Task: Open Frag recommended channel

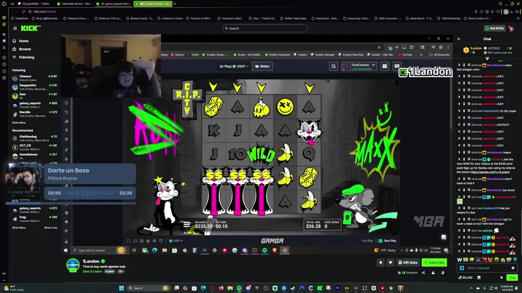Action: pos(35,219)
